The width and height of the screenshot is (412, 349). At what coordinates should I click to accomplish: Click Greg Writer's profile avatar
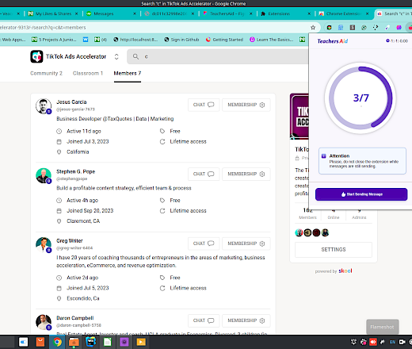(44, 245)
